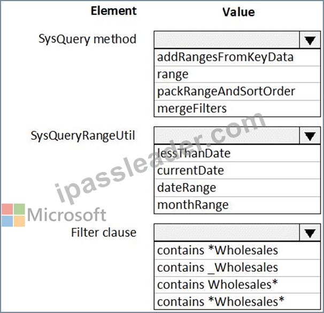Click the SysQueryRangeUtil selection field

[x=227, y=136]
